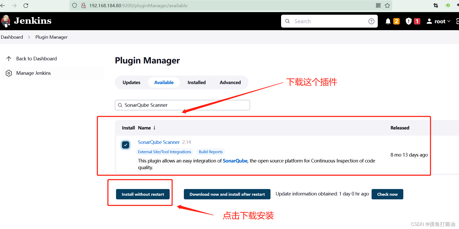Click the version number 2.14
This screenshot has width=459, height=229.
[x=187, y=142]
